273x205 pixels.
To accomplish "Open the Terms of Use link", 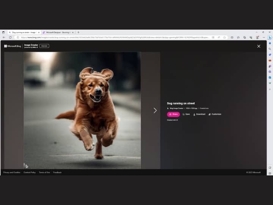I will coord(44,172).
